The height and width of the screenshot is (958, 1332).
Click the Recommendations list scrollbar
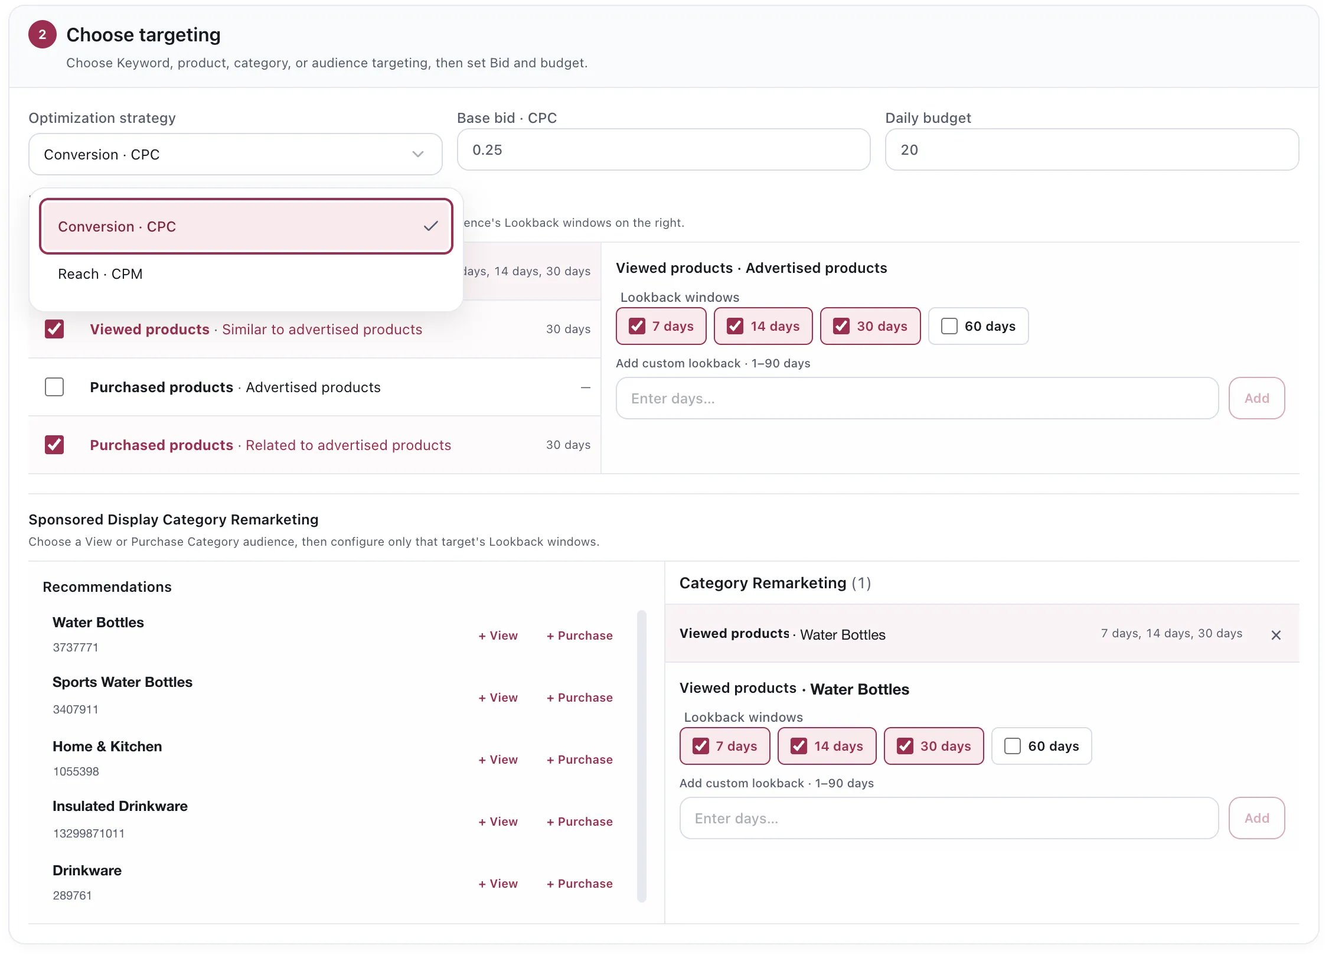click(x=642, y=756)
